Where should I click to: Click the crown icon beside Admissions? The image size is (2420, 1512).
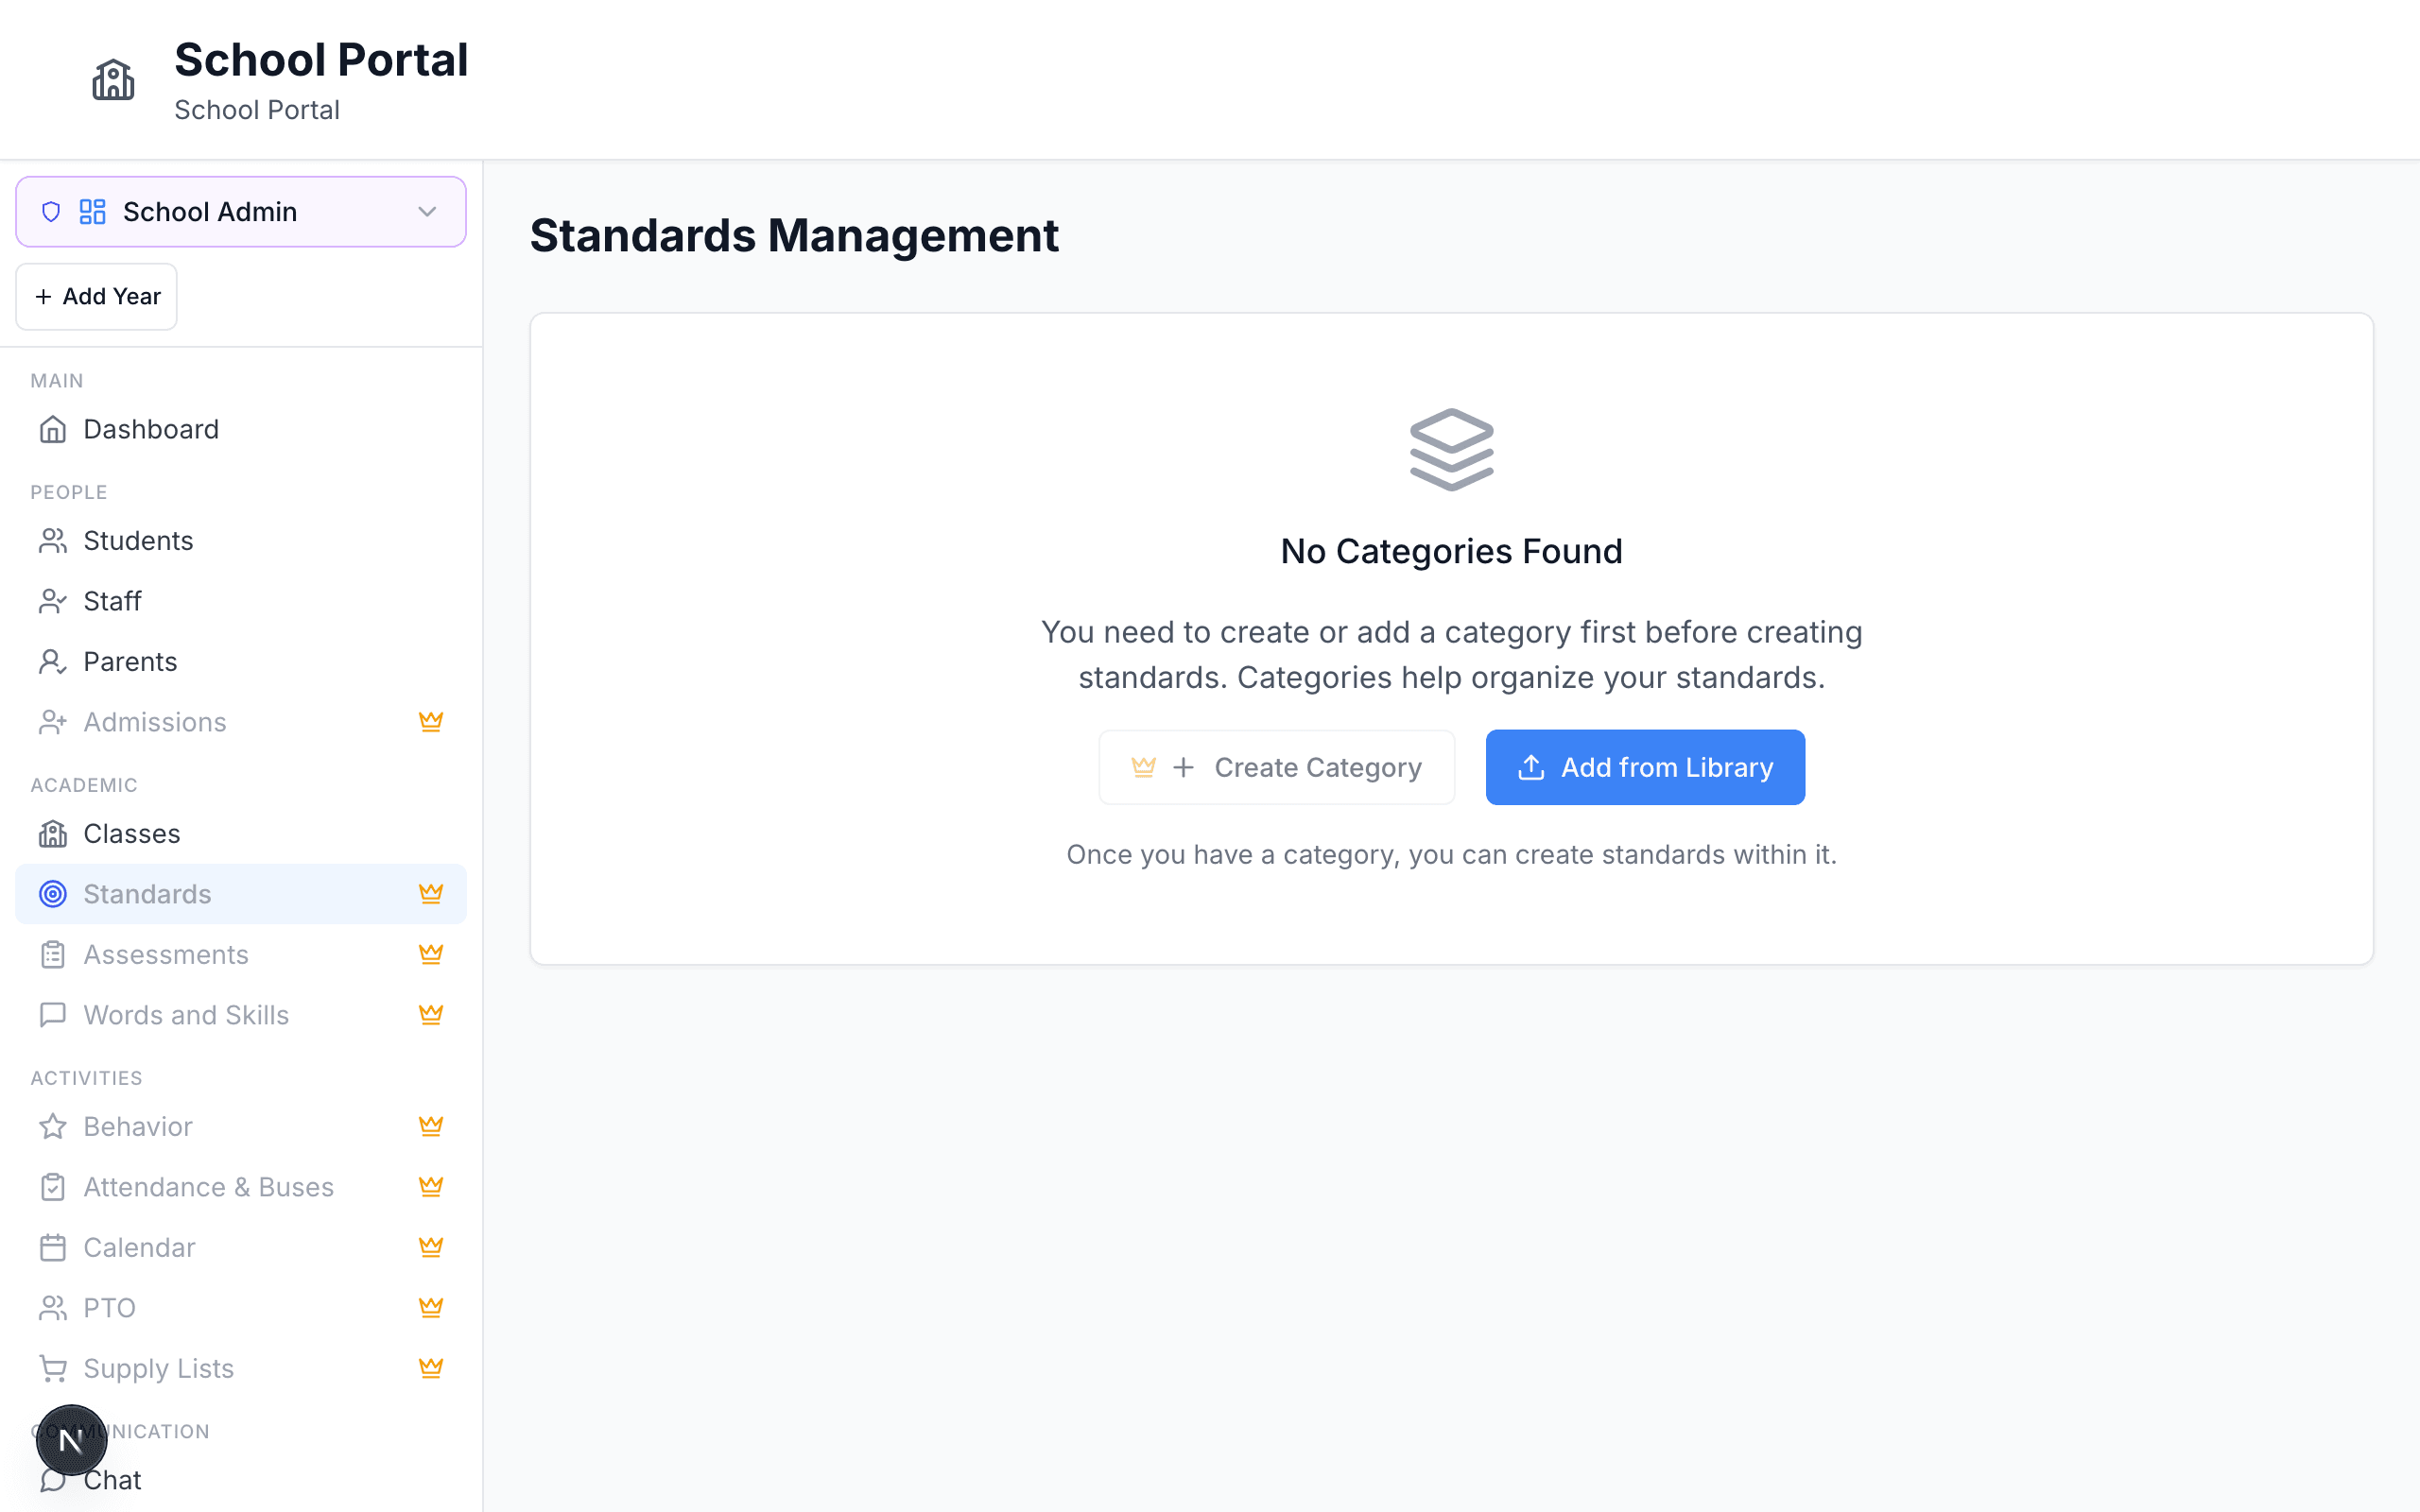(431, 722)
